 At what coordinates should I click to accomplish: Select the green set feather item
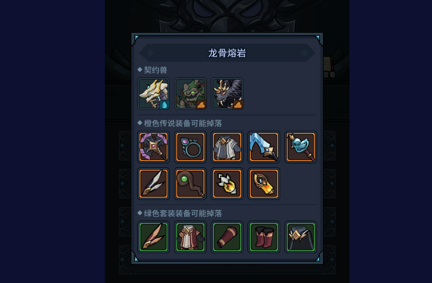click(153, 237)
